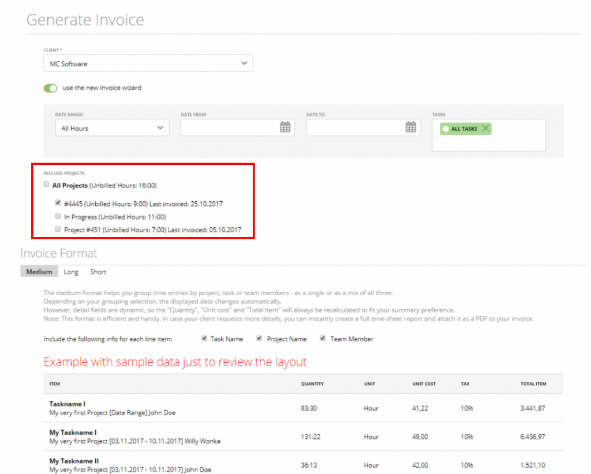The image size is (591, 474).
Task: Remove the ALL TASKS tag with X
Action: (x=485, y=129)
